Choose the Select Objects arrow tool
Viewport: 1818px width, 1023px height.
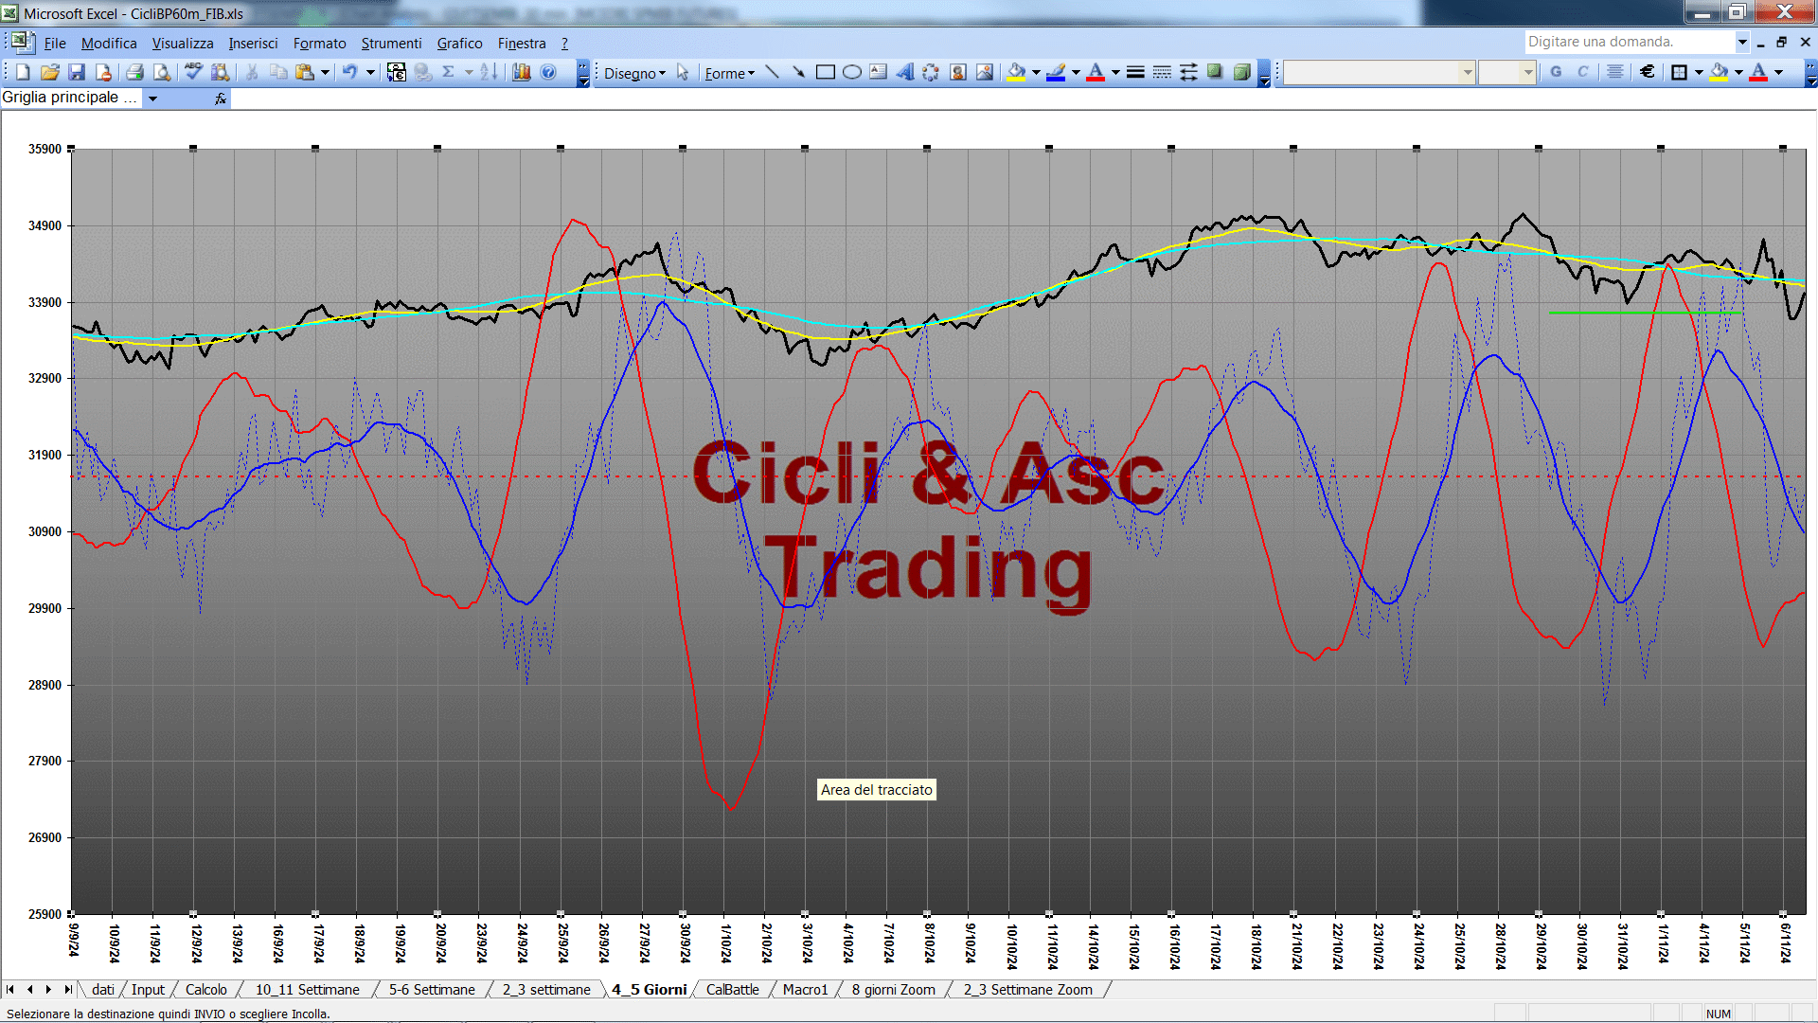pos(683,72)
